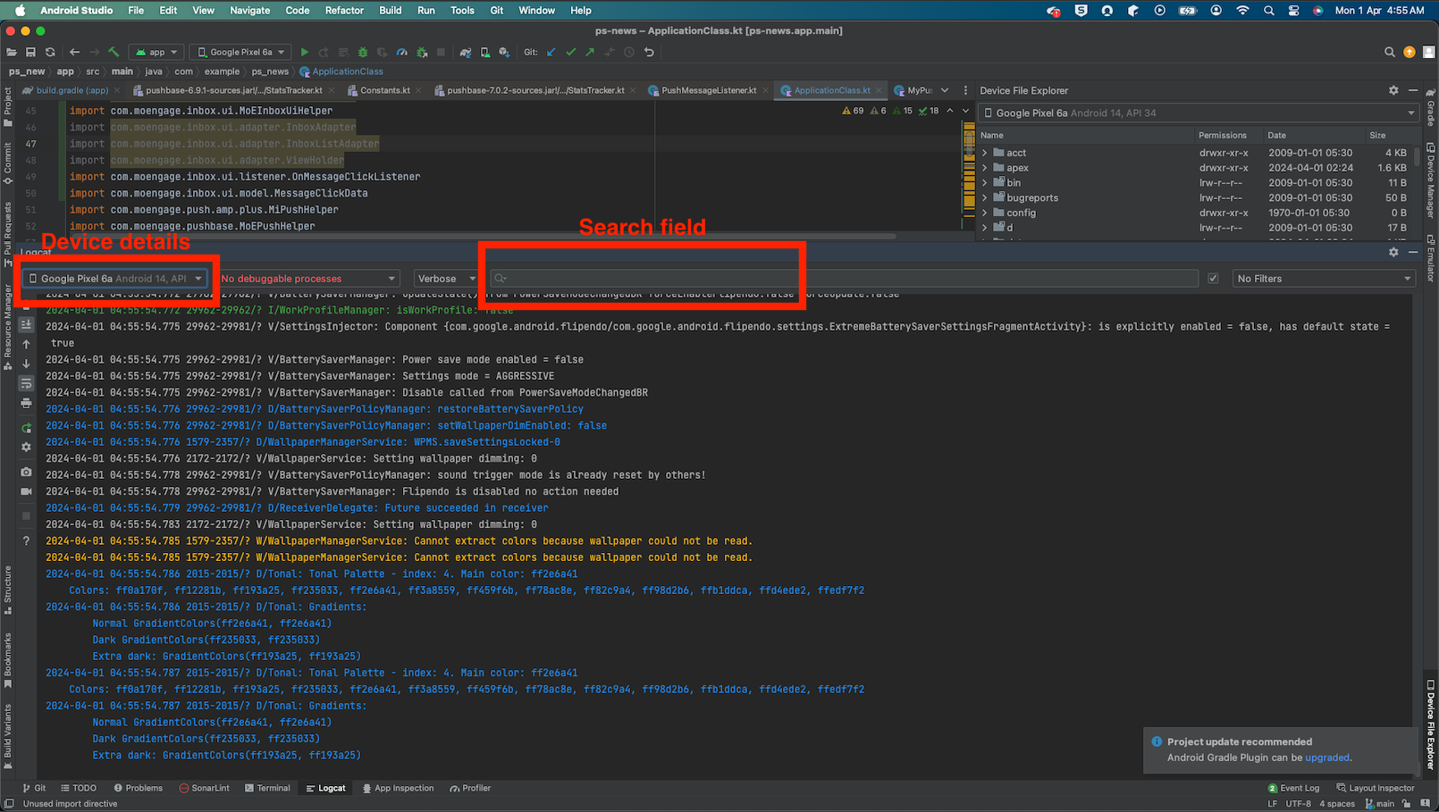
Task: Jump to next stack trace down arrow
Action: pyautogui.click(x=26, y=364)
